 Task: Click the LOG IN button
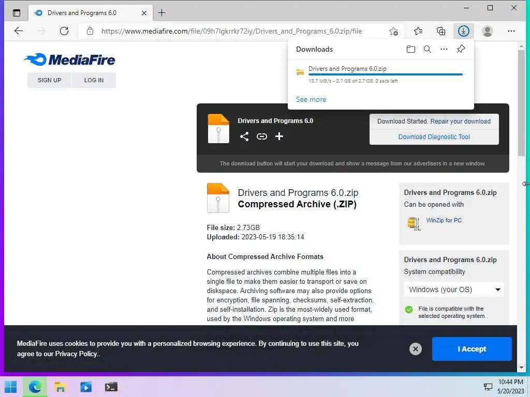(94, 80)
